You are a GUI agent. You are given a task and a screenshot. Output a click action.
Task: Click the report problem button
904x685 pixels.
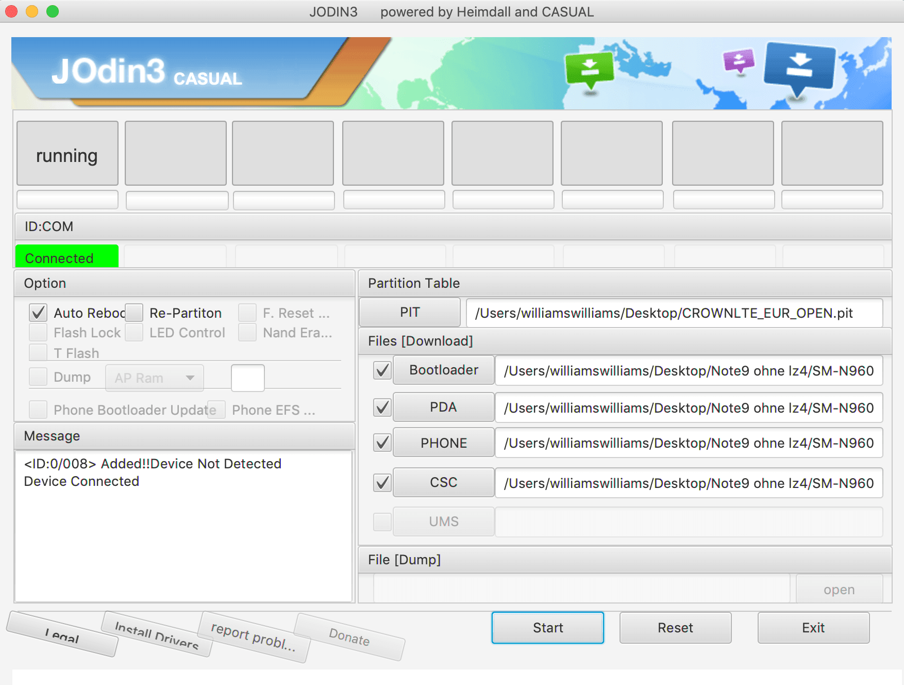pos(254,636)
